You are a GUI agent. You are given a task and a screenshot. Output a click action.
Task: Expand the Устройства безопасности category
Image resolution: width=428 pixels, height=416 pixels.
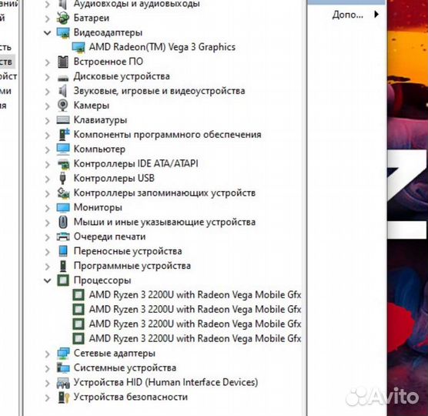pyautogui.click(x=48, y=398)
